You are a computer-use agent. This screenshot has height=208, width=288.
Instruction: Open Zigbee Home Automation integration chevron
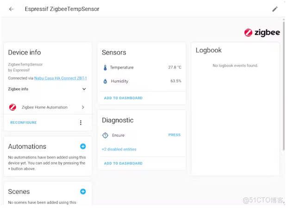[83, 107]
